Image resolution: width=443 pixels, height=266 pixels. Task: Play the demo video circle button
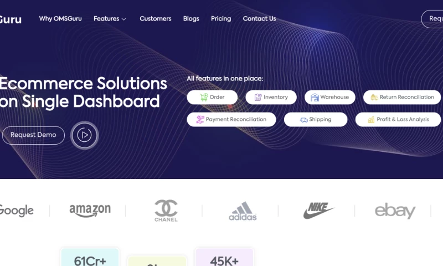[x=85, y=135]
